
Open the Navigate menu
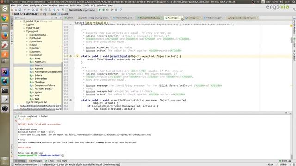click(x=35, y=6)
